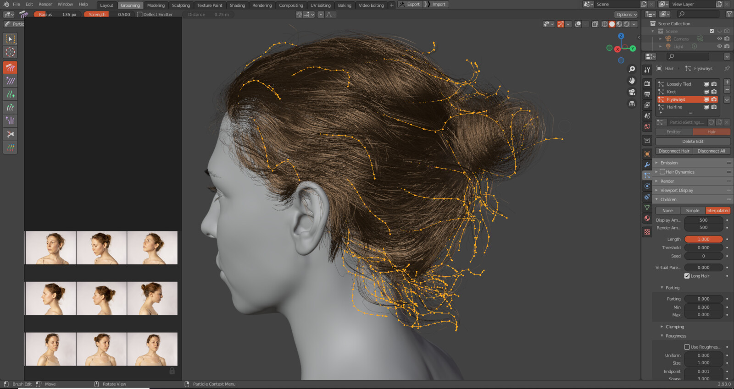This screenshot has height=389, width=734.
Task: Open the Material properties tab
Action: click(647, 218)
